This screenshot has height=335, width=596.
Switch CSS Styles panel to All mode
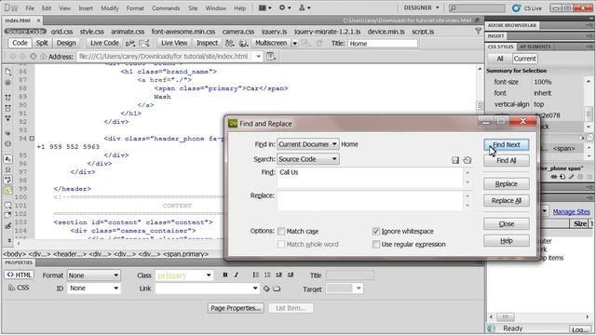(x=499, y=59)
